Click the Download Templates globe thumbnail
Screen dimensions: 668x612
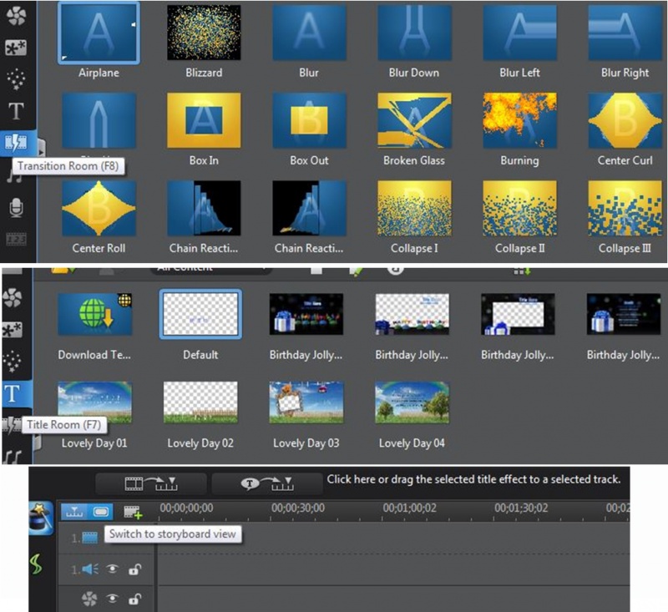pos(94,316)
